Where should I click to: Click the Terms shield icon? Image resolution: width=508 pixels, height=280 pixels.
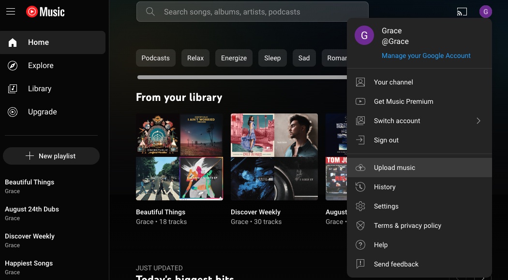360,225
